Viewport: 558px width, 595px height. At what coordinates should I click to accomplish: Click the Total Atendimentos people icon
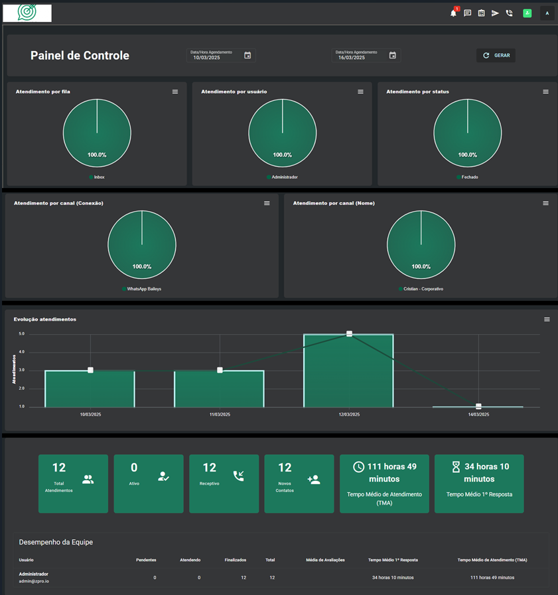click(89, 479)
